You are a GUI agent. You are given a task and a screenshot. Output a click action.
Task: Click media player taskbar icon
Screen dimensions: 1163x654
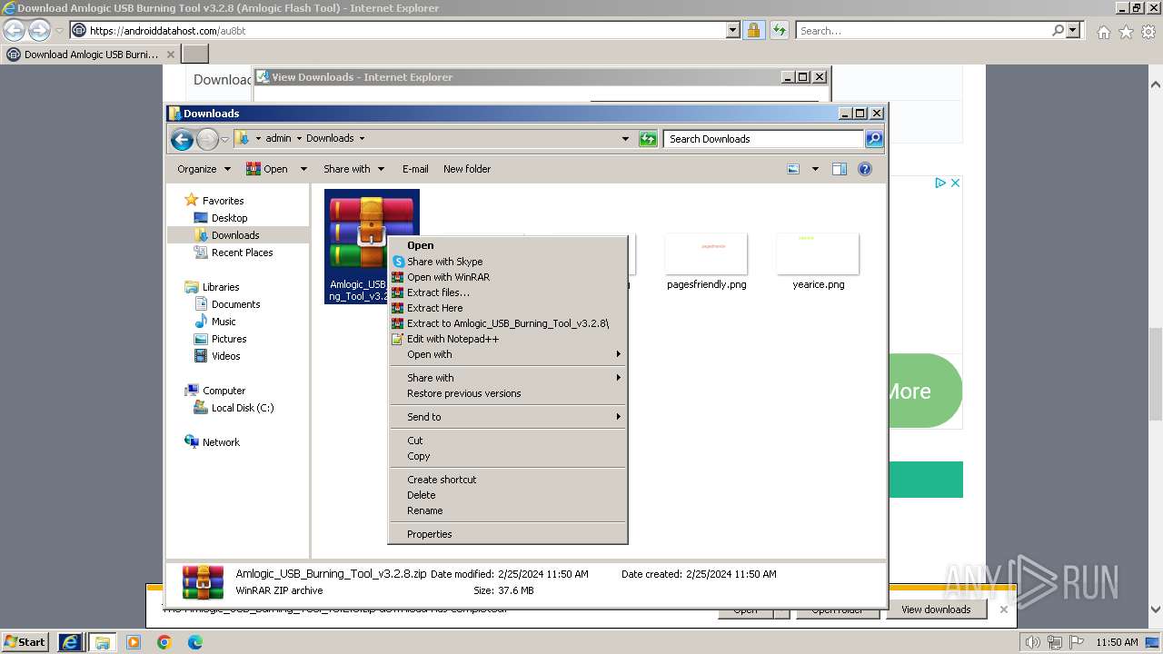[x=134, y=642]
